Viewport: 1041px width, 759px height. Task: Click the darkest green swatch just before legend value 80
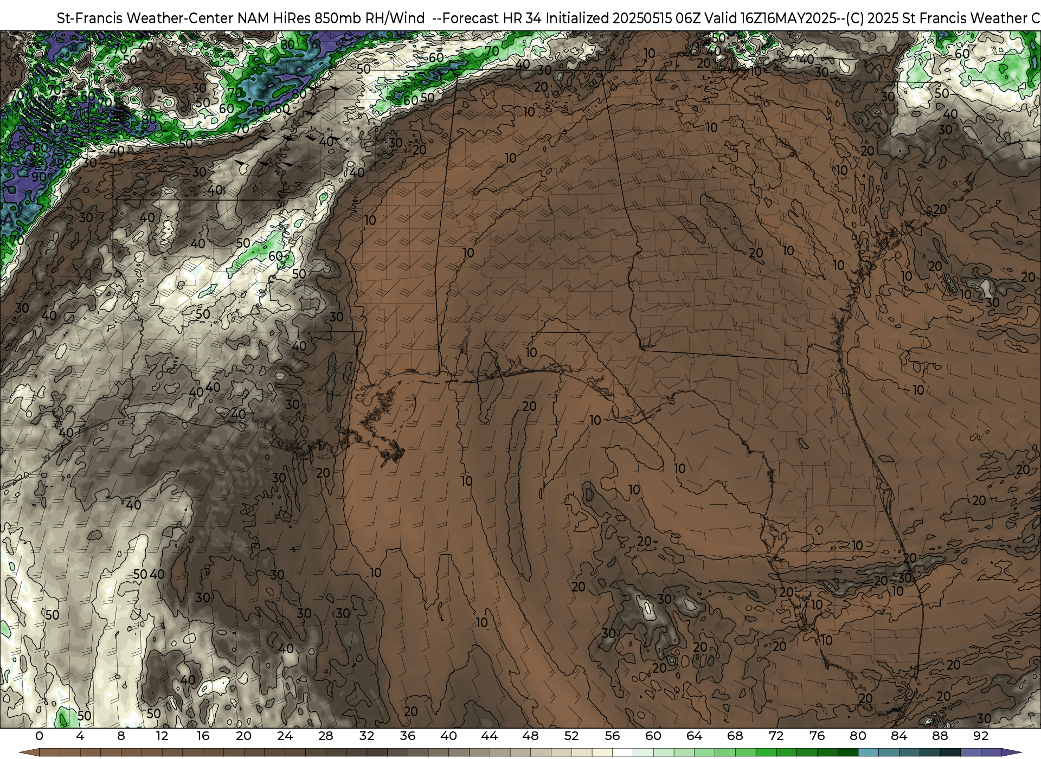[x=847, y=753]
